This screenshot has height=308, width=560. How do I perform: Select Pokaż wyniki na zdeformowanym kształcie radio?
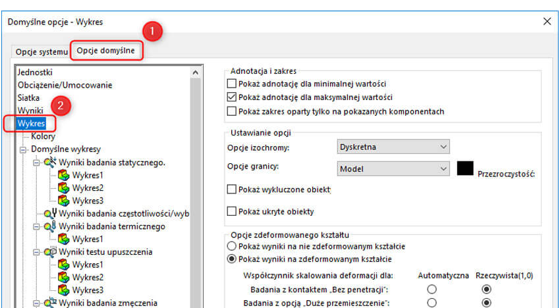pyautogui.click(x=232, y=259)
